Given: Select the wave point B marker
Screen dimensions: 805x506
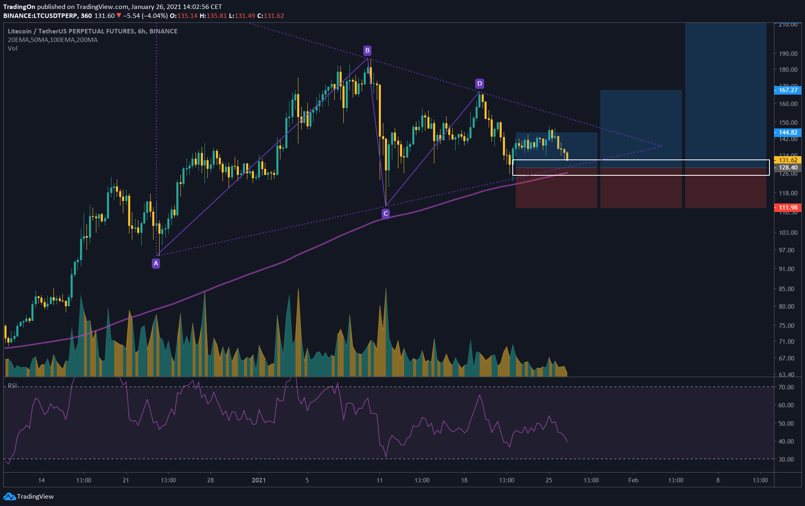Looking at the screenshot, I should pos(367,51).
